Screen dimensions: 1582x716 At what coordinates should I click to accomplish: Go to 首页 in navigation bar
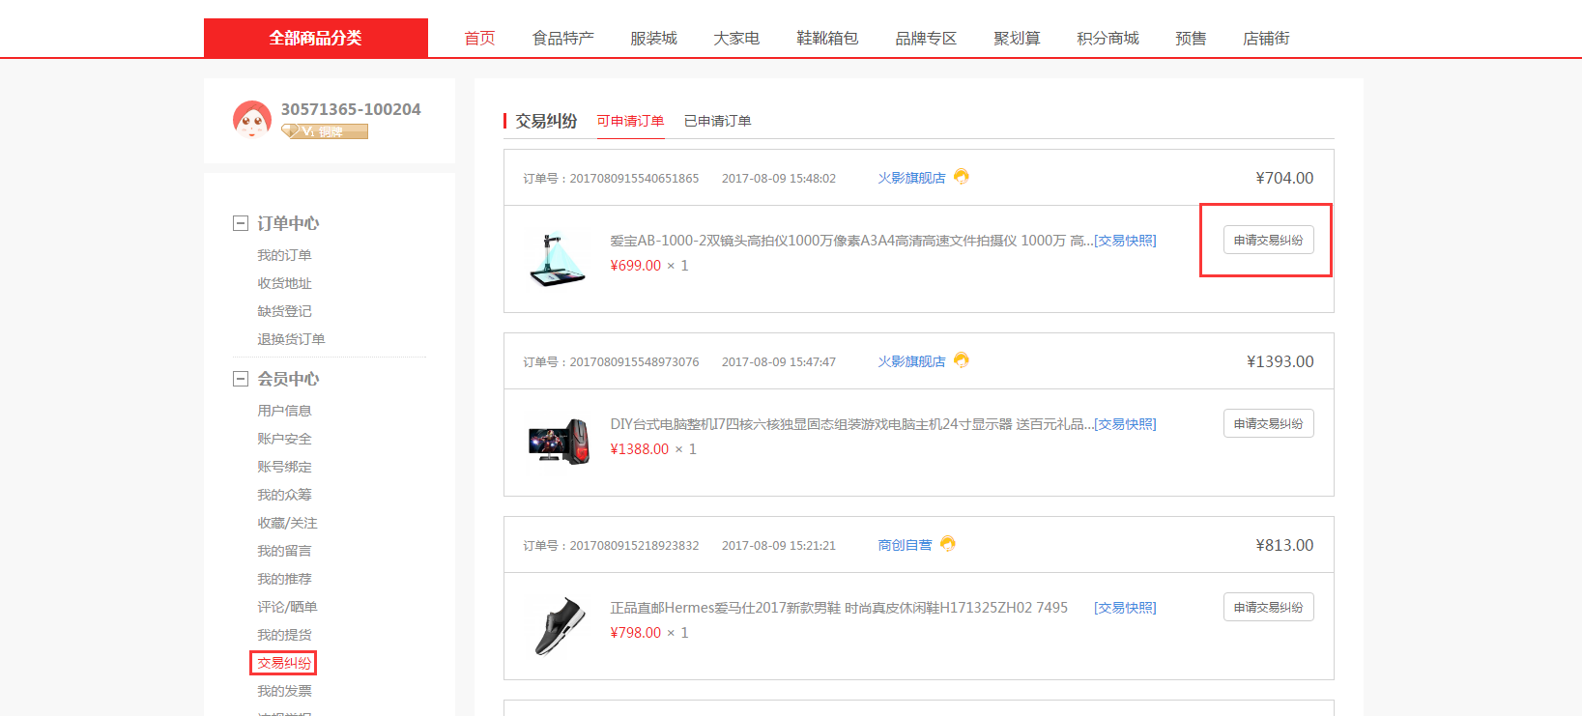[479, 39]
